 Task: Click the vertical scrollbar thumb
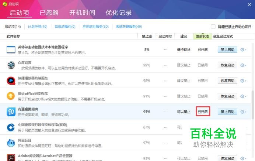pos(253,104)
